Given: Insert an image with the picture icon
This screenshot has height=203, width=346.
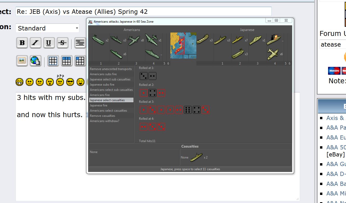Looking at the screenshot, I should pyautogui.click(x=22, y=61).
